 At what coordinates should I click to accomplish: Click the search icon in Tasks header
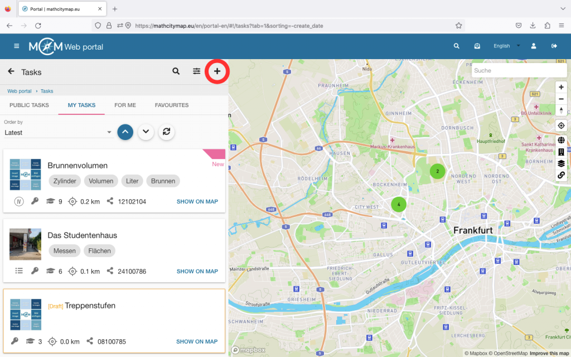pos(176,71)
